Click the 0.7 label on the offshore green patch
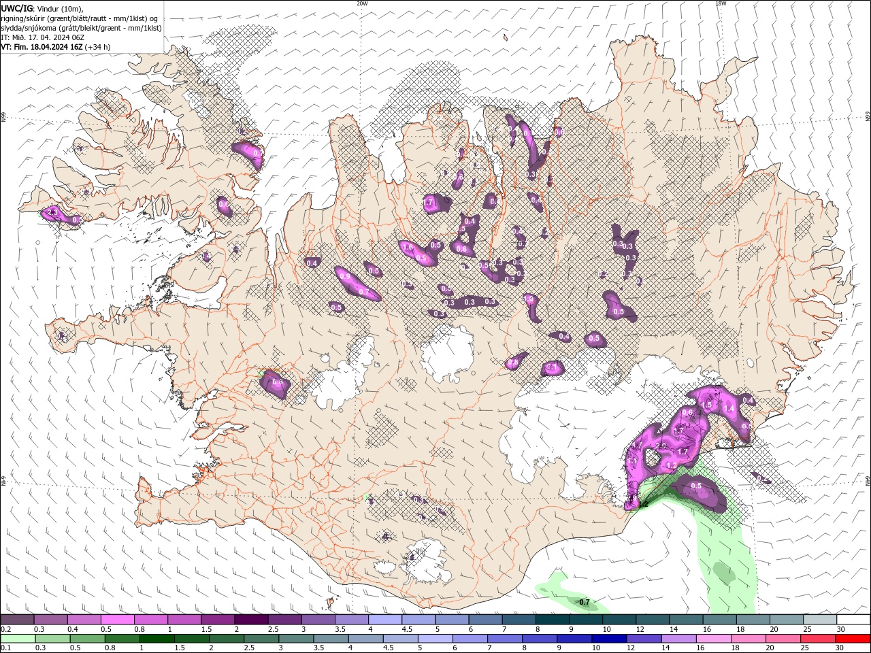 point(584,602)
